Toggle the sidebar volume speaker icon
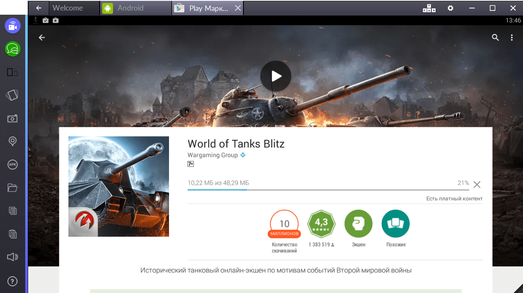Image resolution: width=523 pixels, height=293 pixels. click(x=13, y=257)
